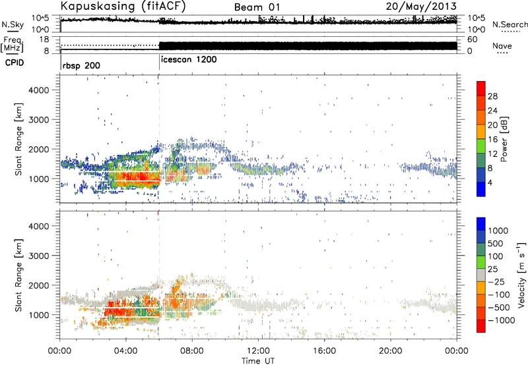Click the N.Search legend label
The image size is (528, 365).
[510, 24]
